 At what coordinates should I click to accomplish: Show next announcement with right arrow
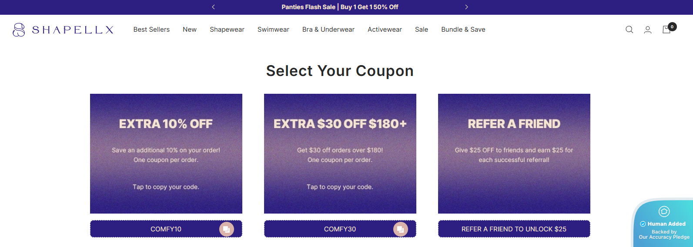click(466, 7)
